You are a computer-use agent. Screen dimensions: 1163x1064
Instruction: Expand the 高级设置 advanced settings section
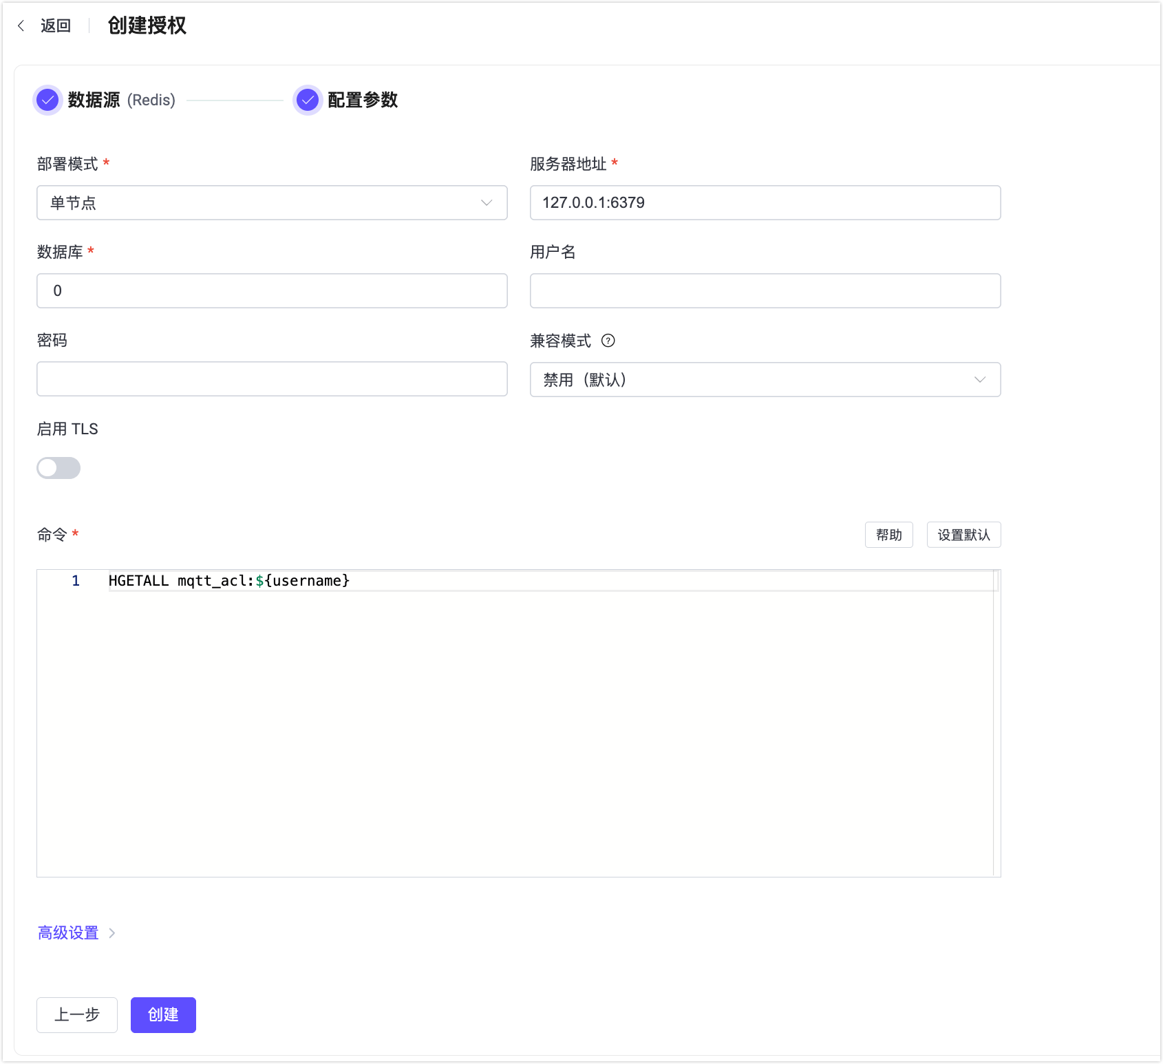point(67,933)
